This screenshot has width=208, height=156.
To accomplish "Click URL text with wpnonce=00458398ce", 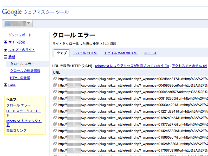I will [133, 86].
